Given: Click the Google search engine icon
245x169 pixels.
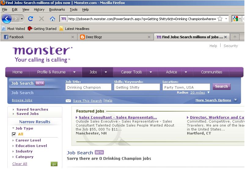Looking at the screenshot, I should (x=235, y=19).
